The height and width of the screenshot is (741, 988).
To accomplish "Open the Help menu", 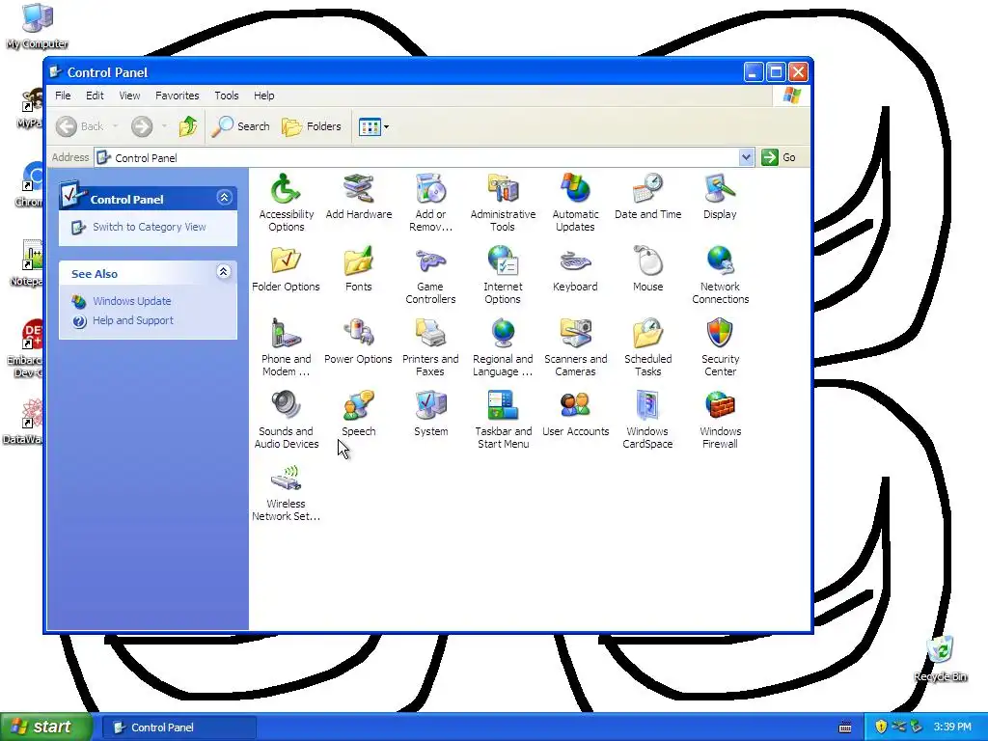I will (264, 96).
